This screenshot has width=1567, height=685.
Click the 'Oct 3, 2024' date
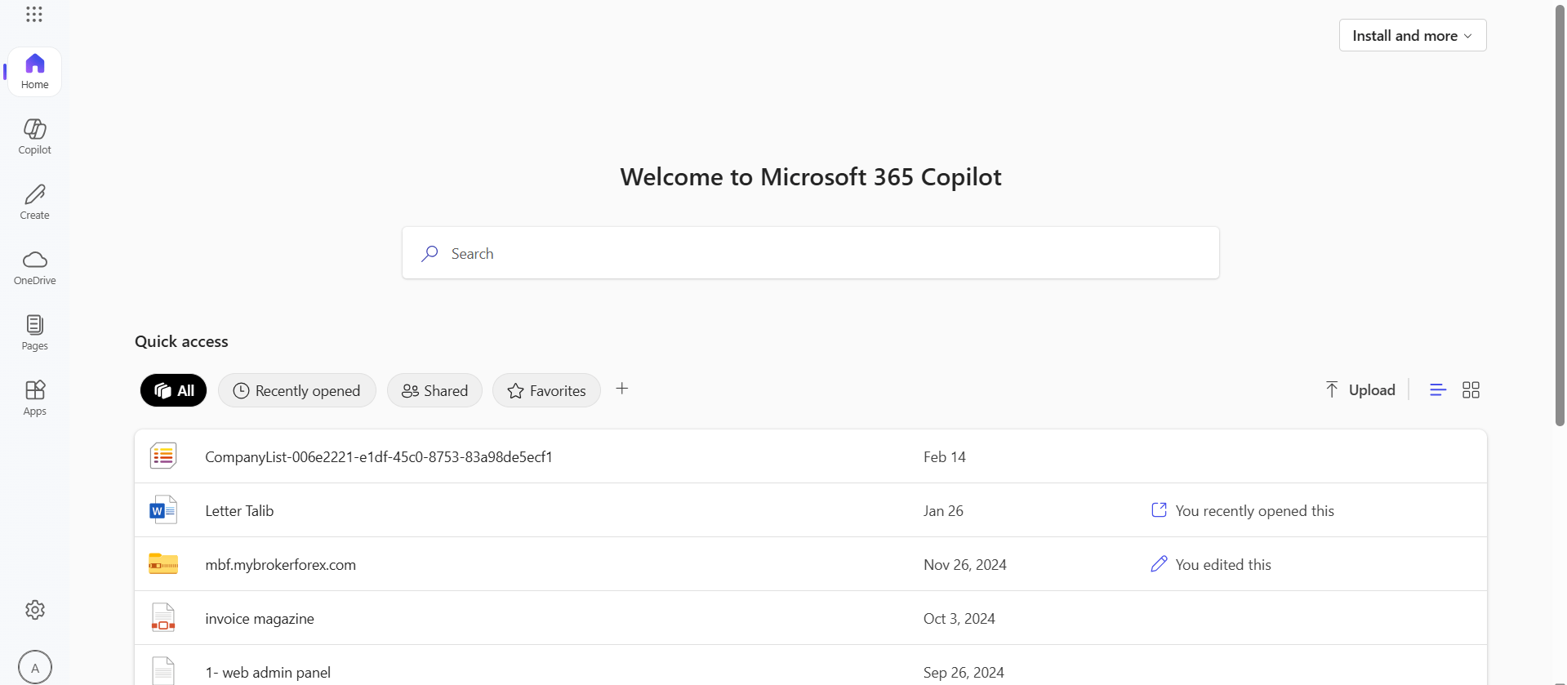point(959,618)
